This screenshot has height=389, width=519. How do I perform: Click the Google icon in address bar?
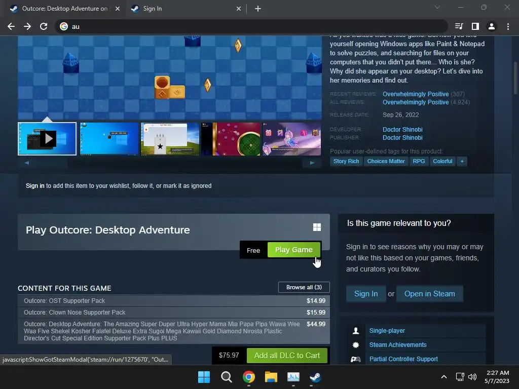(x=64, y=26)
